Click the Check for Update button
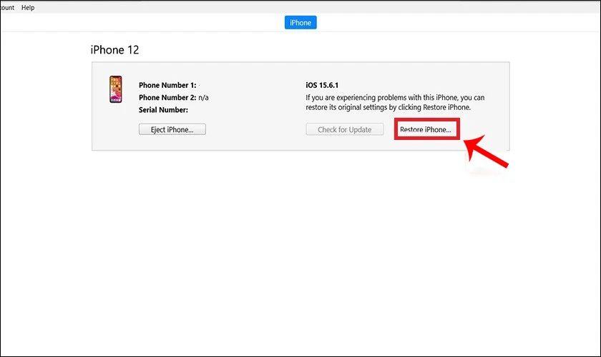Screen dimensions: 601x357 coord(345,129)
